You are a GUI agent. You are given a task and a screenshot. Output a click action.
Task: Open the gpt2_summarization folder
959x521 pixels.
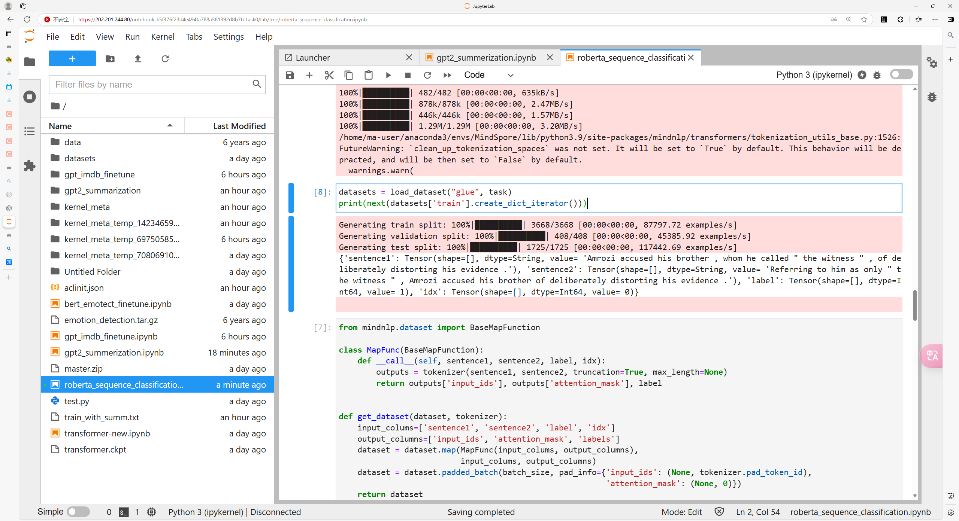click(157, 191)
